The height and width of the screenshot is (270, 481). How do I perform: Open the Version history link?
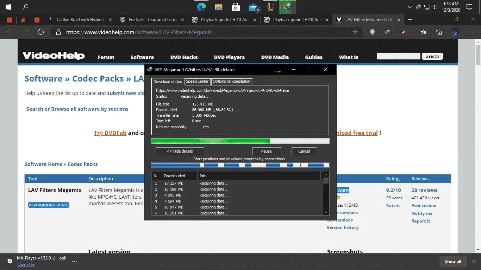coord(343,227)
